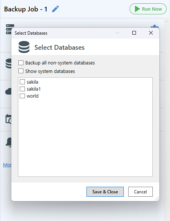Check the sakila1 database checkbox
This screenshot has width=170, height=221.
(x=22, y=89)
